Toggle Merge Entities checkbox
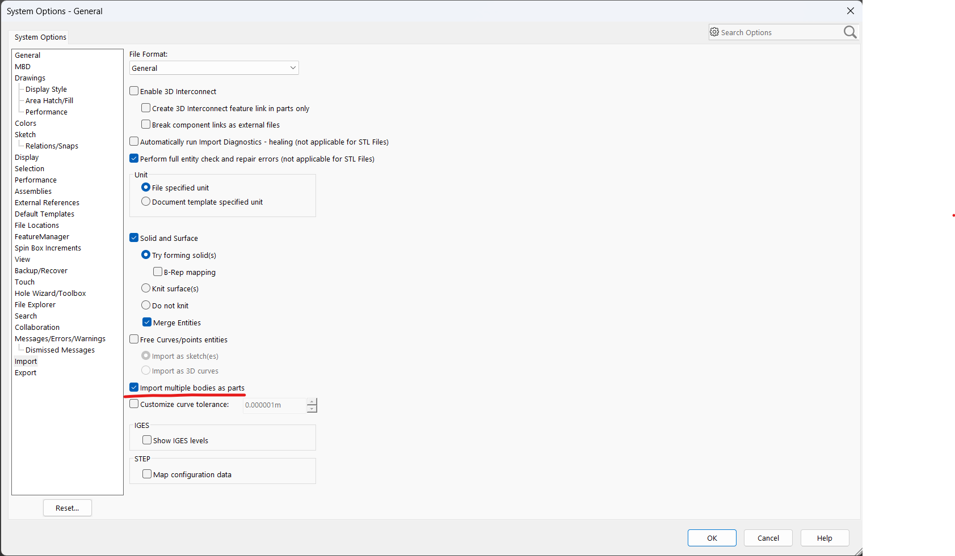 pyautogui.click(x=147, y=322)
